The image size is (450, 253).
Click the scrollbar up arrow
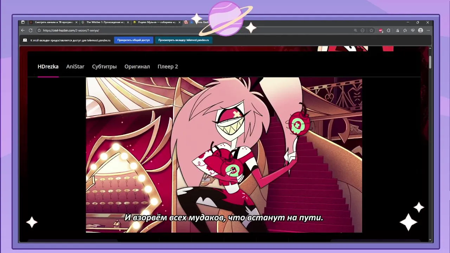[x=430, y=48]
